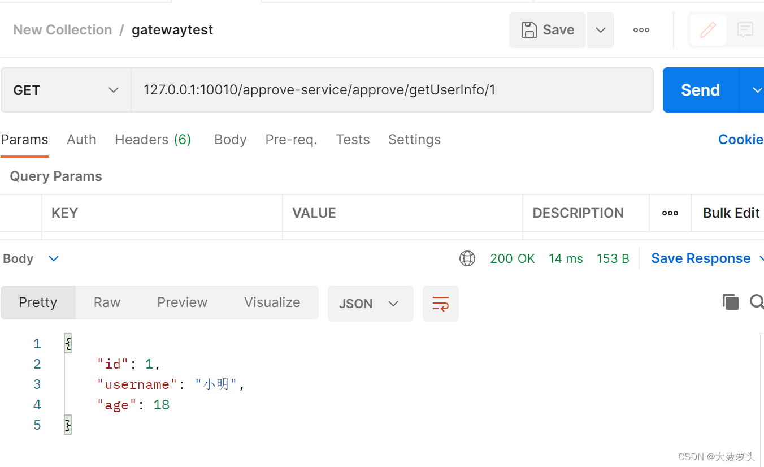This screenshot has width=764, height=467.
Task: Open the Cookies link
Action: pyautogui.click(x=741, y=140)
